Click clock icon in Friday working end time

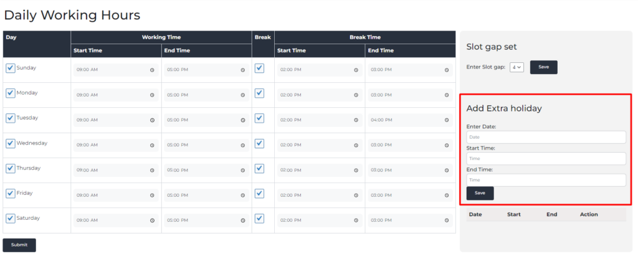243,196
